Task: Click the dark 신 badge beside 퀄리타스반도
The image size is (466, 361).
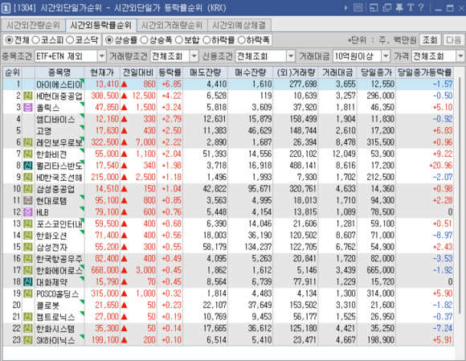Action: tap(28, 166)
